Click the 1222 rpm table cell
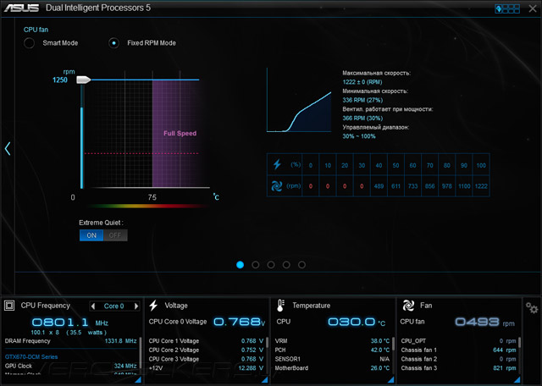This screenshot has width=542, height=386. [x=481, y=186]
